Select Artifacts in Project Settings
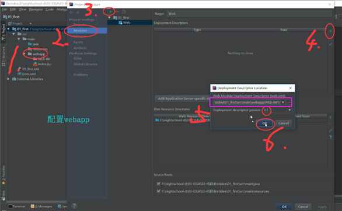Image resolution: width=342 pixels, height=211 pixels. pos(80,48)
